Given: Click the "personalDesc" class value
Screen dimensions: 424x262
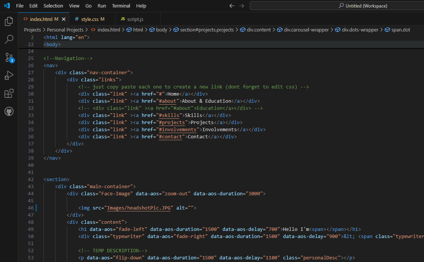Looking at the screenshot, I should click(x=321, y=258).
